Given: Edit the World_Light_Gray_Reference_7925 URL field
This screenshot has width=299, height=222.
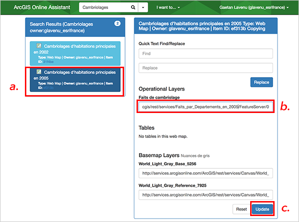Looking at the screenshot, I should coord(206,195).
